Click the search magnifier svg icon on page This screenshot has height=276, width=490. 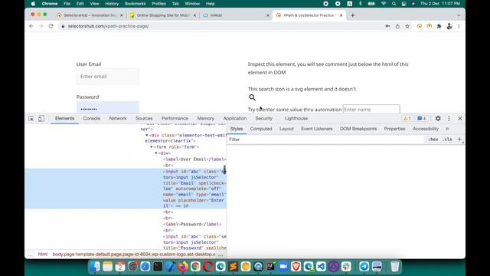(252, 97)
